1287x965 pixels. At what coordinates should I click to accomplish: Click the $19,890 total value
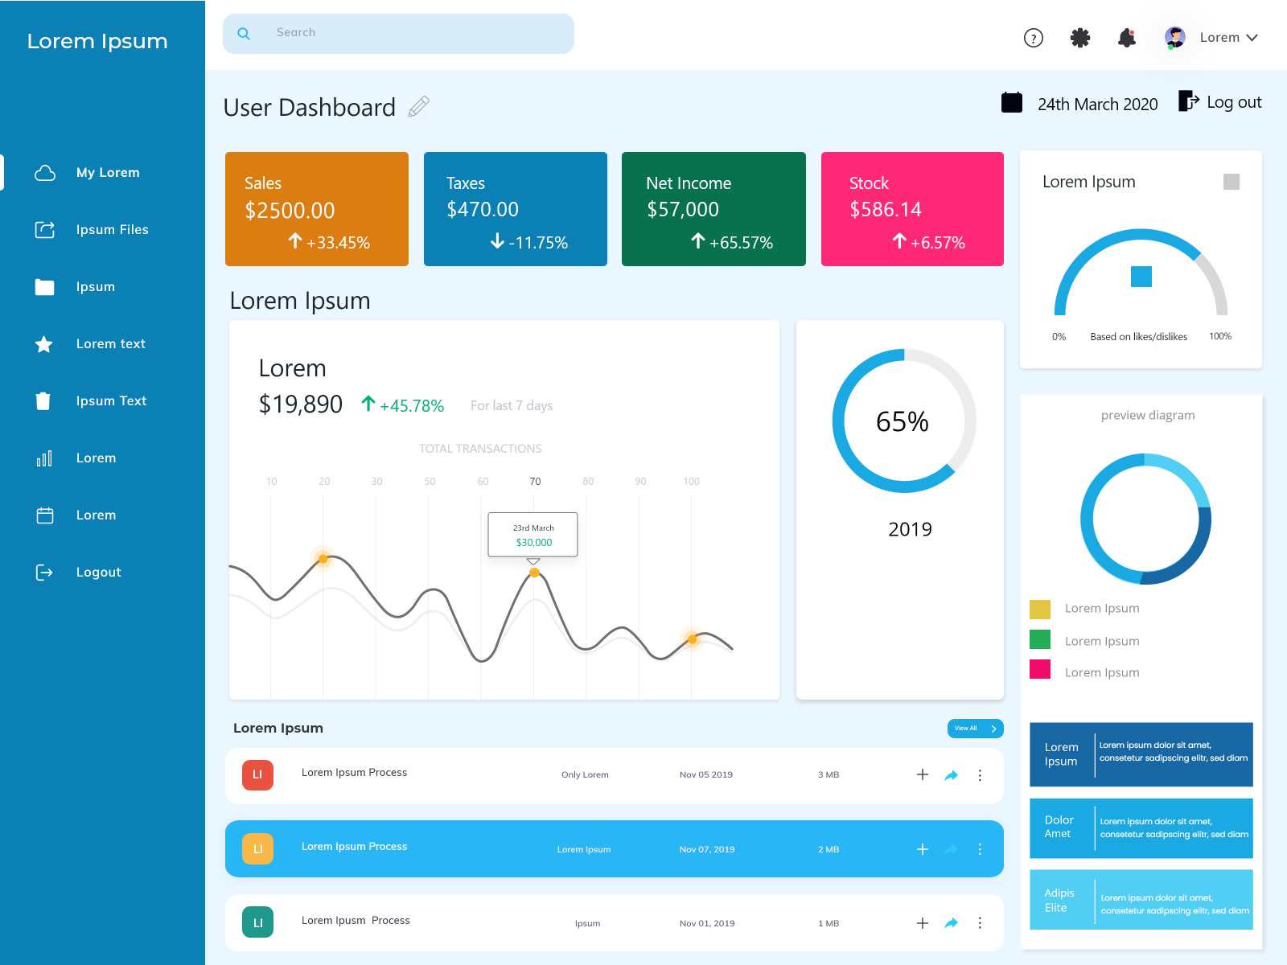(301, 404)
